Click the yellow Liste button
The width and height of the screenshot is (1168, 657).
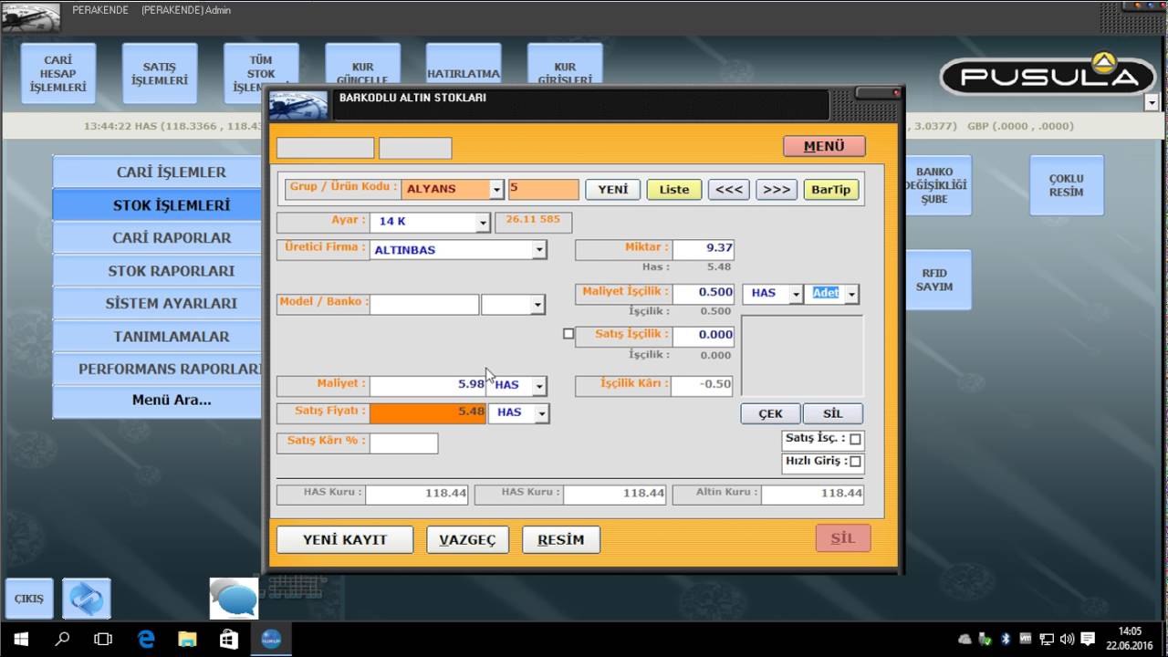point(674,190)
